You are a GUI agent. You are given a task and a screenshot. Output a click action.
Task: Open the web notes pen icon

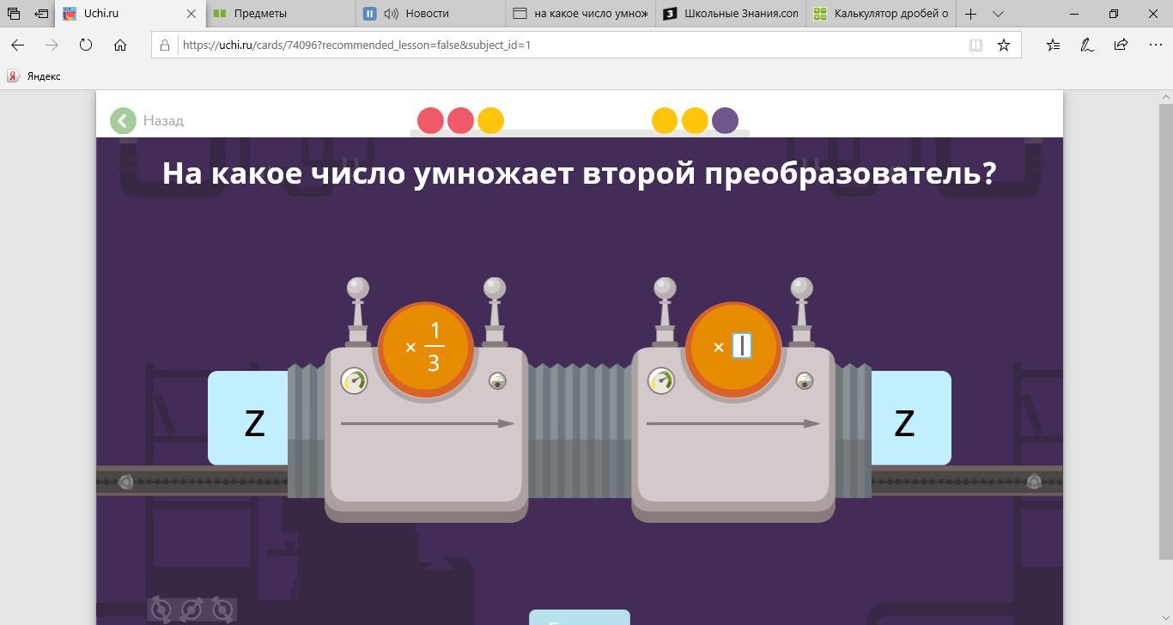pos(1086,45)
